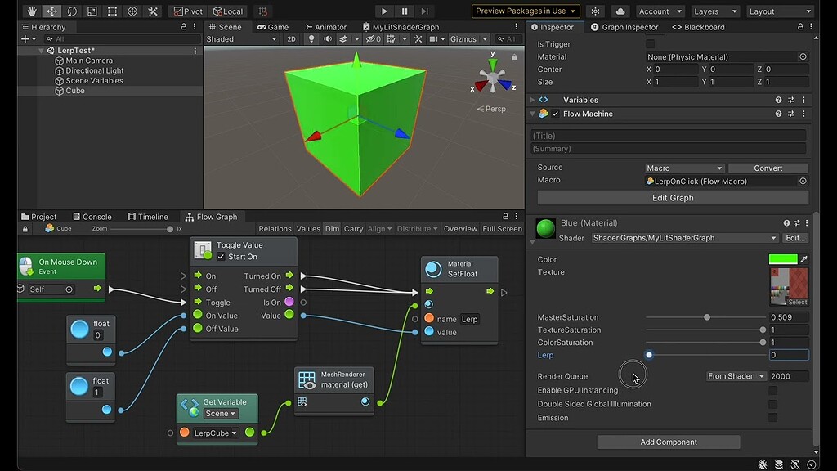Use the Color eyedropper icon
Screen dimensions: 837x471
point(804,259)
